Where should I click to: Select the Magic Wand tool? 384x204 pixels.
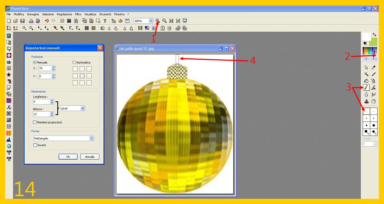366,74
